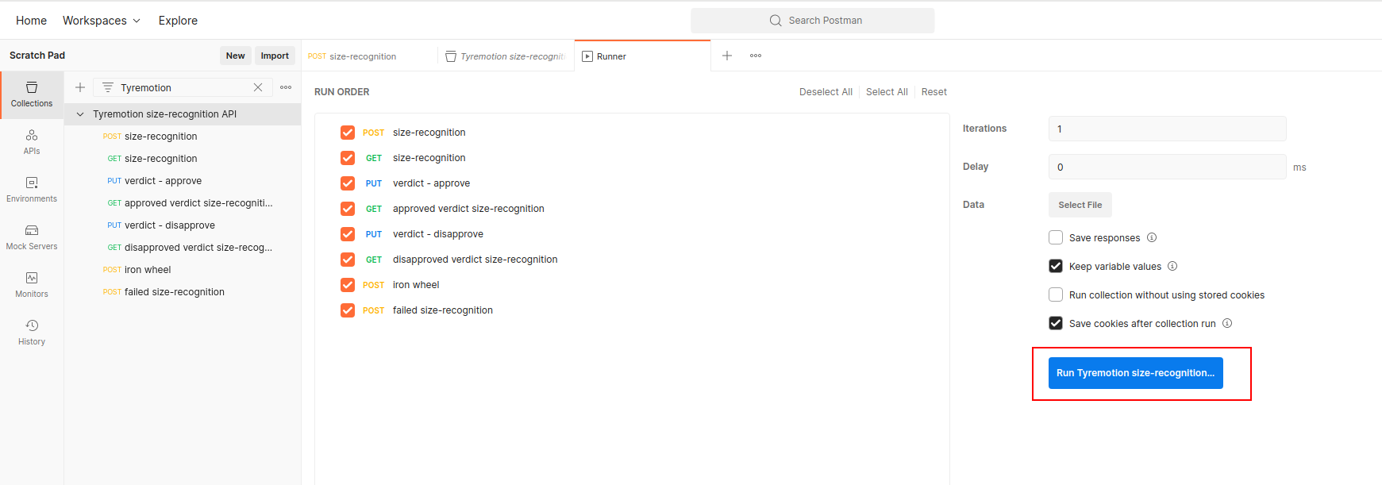The width and height of the screenshot is (1382, 485).
Task: Open tab options ellipsis menu
Action: pos(756,56)
